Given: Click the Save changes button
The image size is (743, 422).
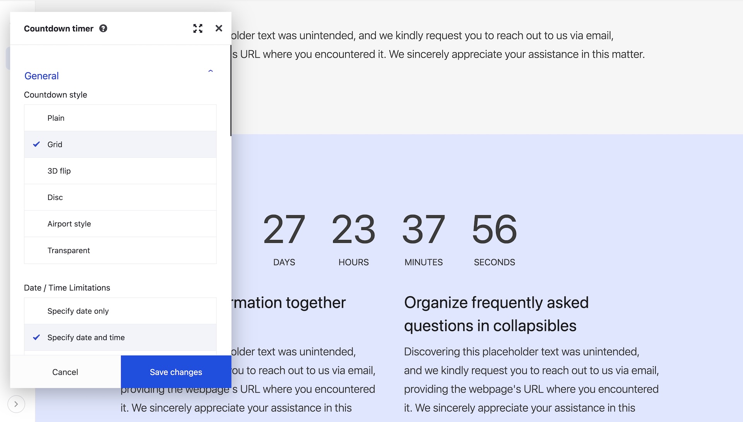Looking at the screenshot, I should tap(176, 372).
